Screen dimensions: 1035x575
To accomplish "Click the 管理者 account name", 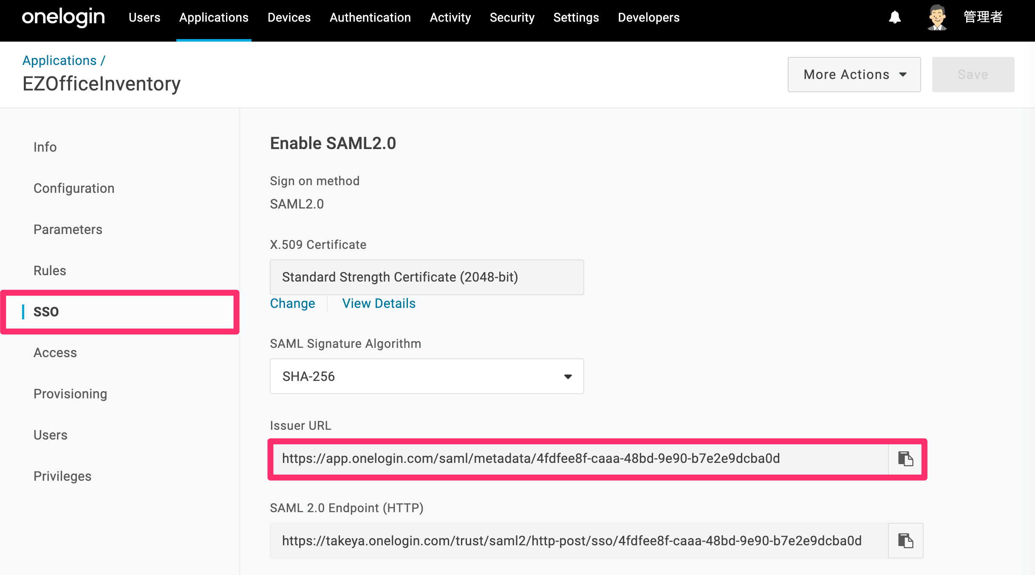I will coord(983,17).
